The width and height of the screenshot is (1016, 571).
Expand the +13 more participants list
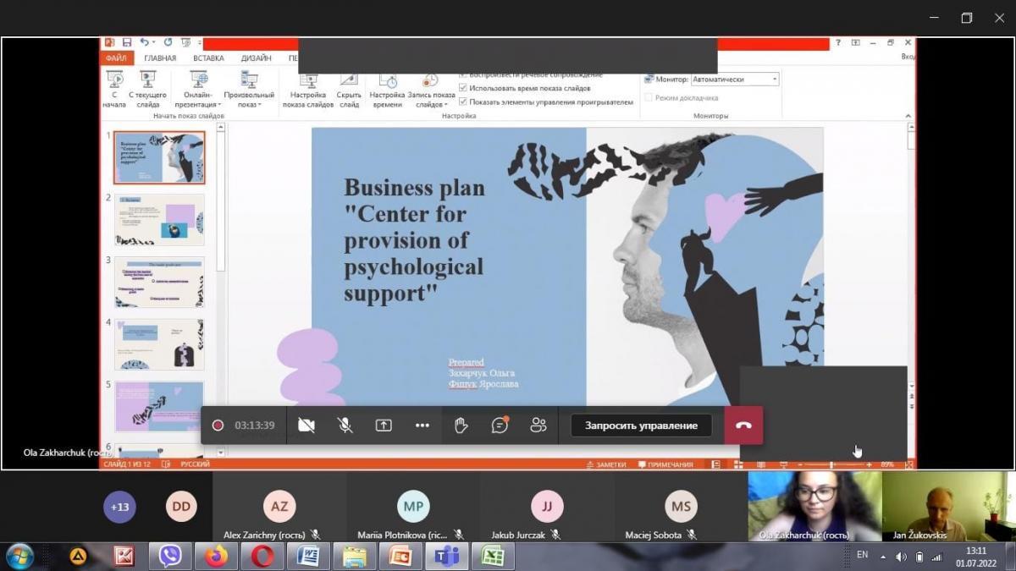coord(119,507)
